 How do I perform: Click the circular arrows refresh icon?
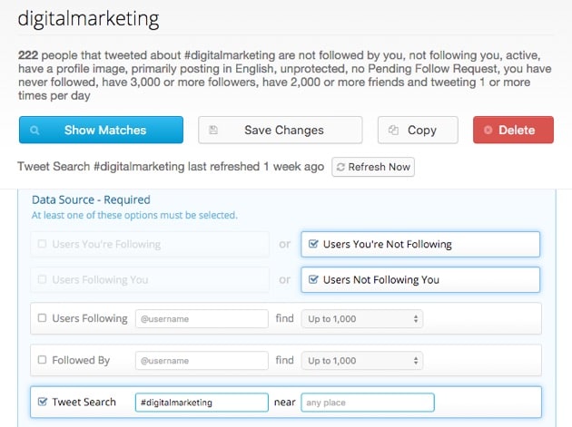340,167
